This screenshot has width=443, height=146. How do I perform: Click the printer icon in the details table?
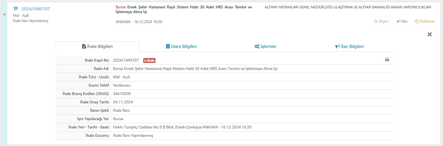(387, 60)
